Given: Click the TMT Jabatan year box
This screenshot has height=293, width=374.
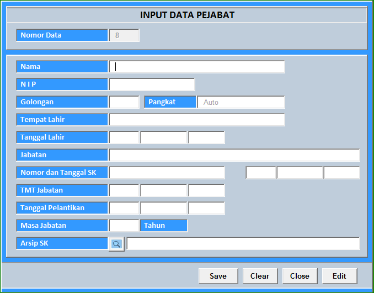Looking at the screenshot, I should click(206, 190).
